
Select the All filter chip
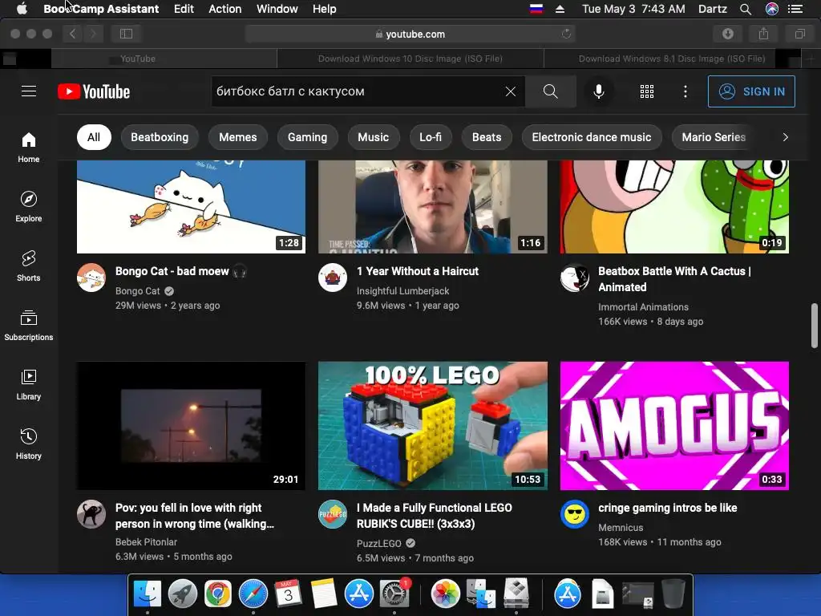point(94,137)
